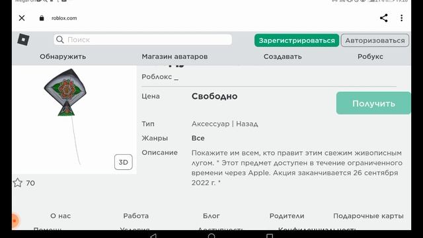This screenshot has width=423, height=238.
Task: Tap the Android recent apps square
Action: [270, 236]
